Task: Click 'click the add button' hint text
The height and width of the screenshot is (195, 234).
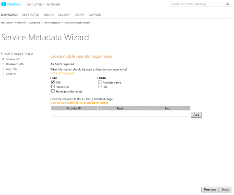Action: pyautogui.click(x=79, y=103)
